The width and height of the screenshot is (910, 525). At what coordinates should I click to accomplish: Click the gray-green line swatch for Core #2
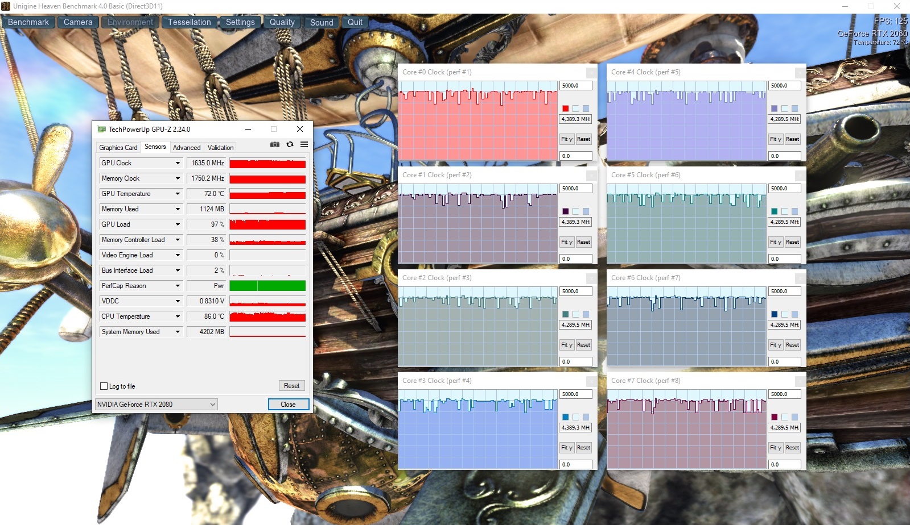pos(566,314)
